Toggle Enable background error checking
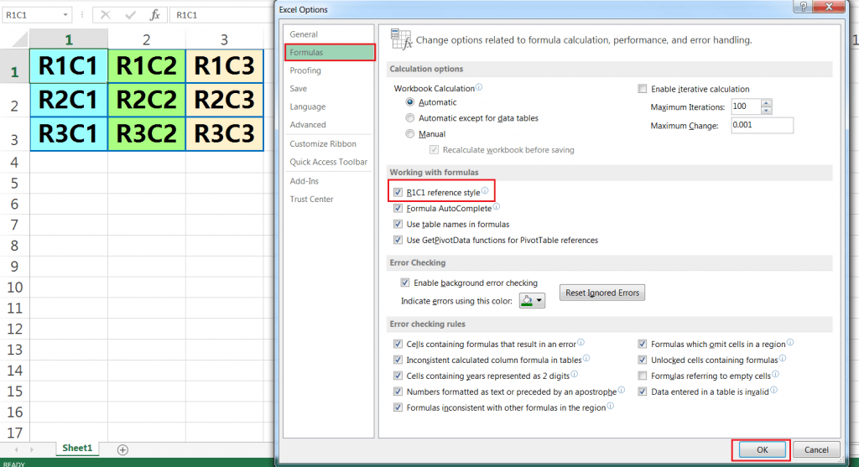This screenshot has width=859, height=467. click(x=405, y=283)
